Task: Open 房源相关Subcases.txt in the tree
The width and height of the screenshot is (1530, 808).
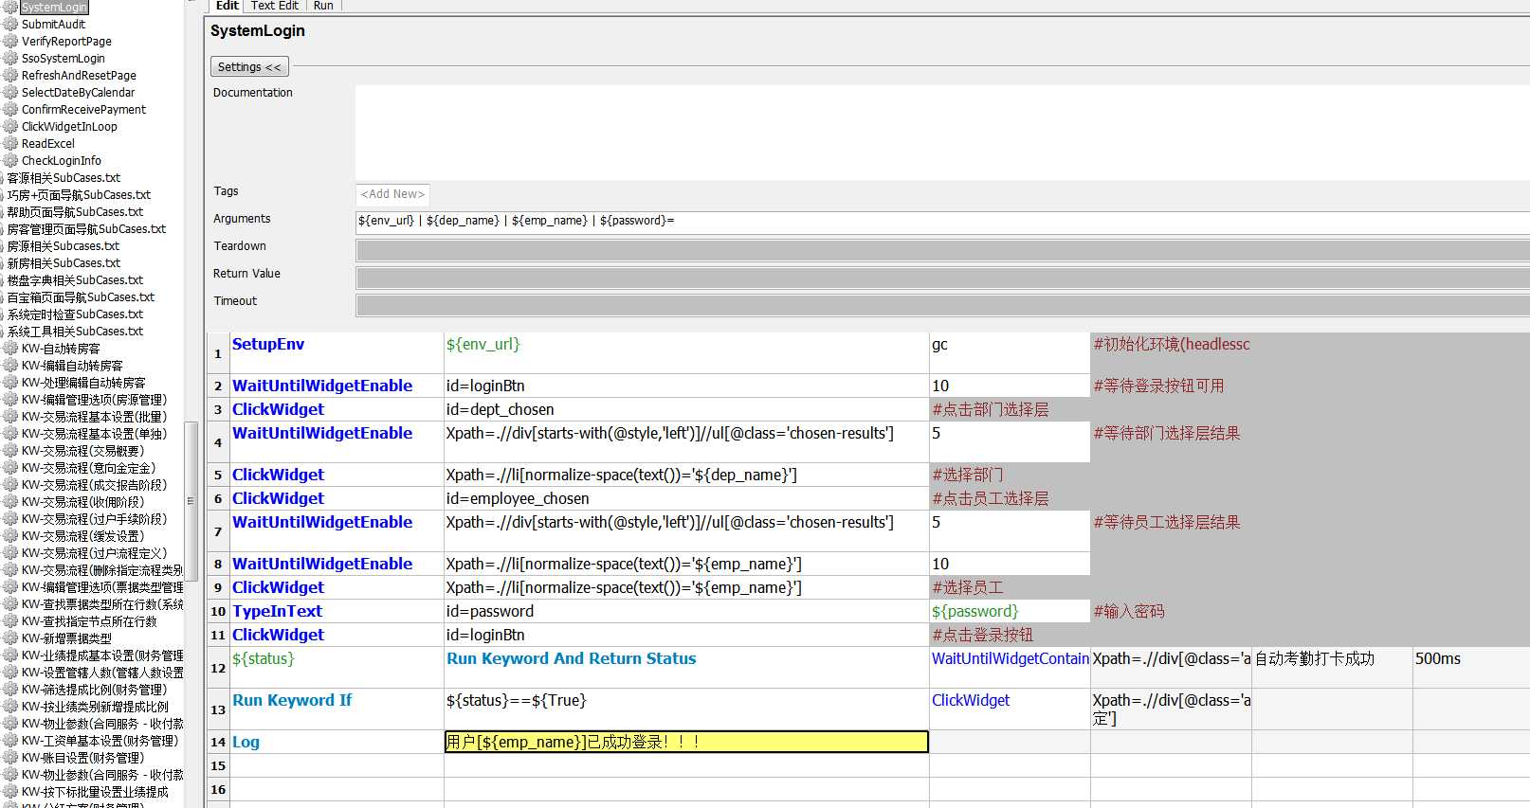Action: [x=64, y=246]
